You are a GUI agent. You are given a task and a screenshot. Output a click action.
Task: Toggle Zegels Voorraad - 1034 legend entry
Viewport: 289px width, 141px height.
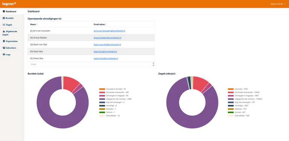(238, 89)
